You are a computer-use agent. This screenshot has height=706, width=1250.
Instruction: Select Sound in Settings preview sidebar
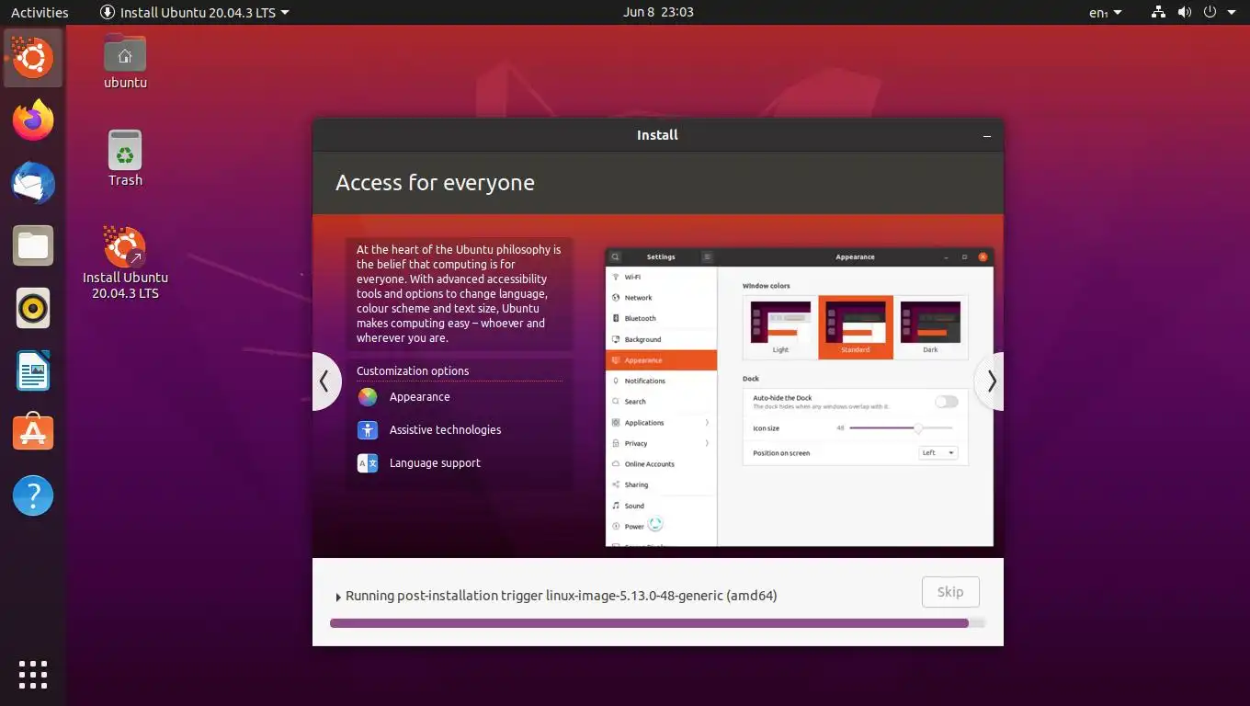point(661,506)
